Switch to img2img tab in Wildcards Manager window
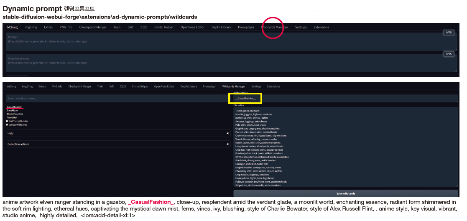Image resolution: width=467 pixels, height=221 pixels. (27, 86)
